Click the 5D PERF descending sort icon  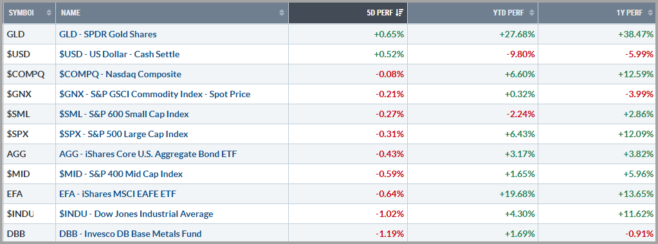[x=399, y=13]
